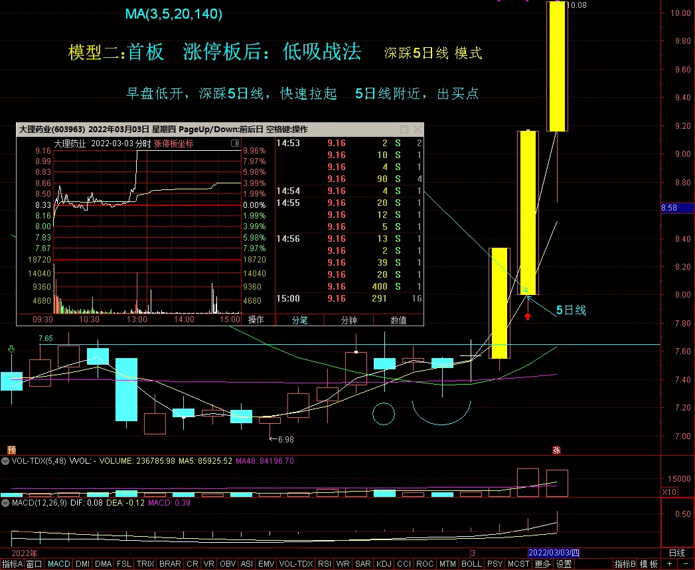
Task: Open the 更多 indicators menu
Action: click(542, 564)
